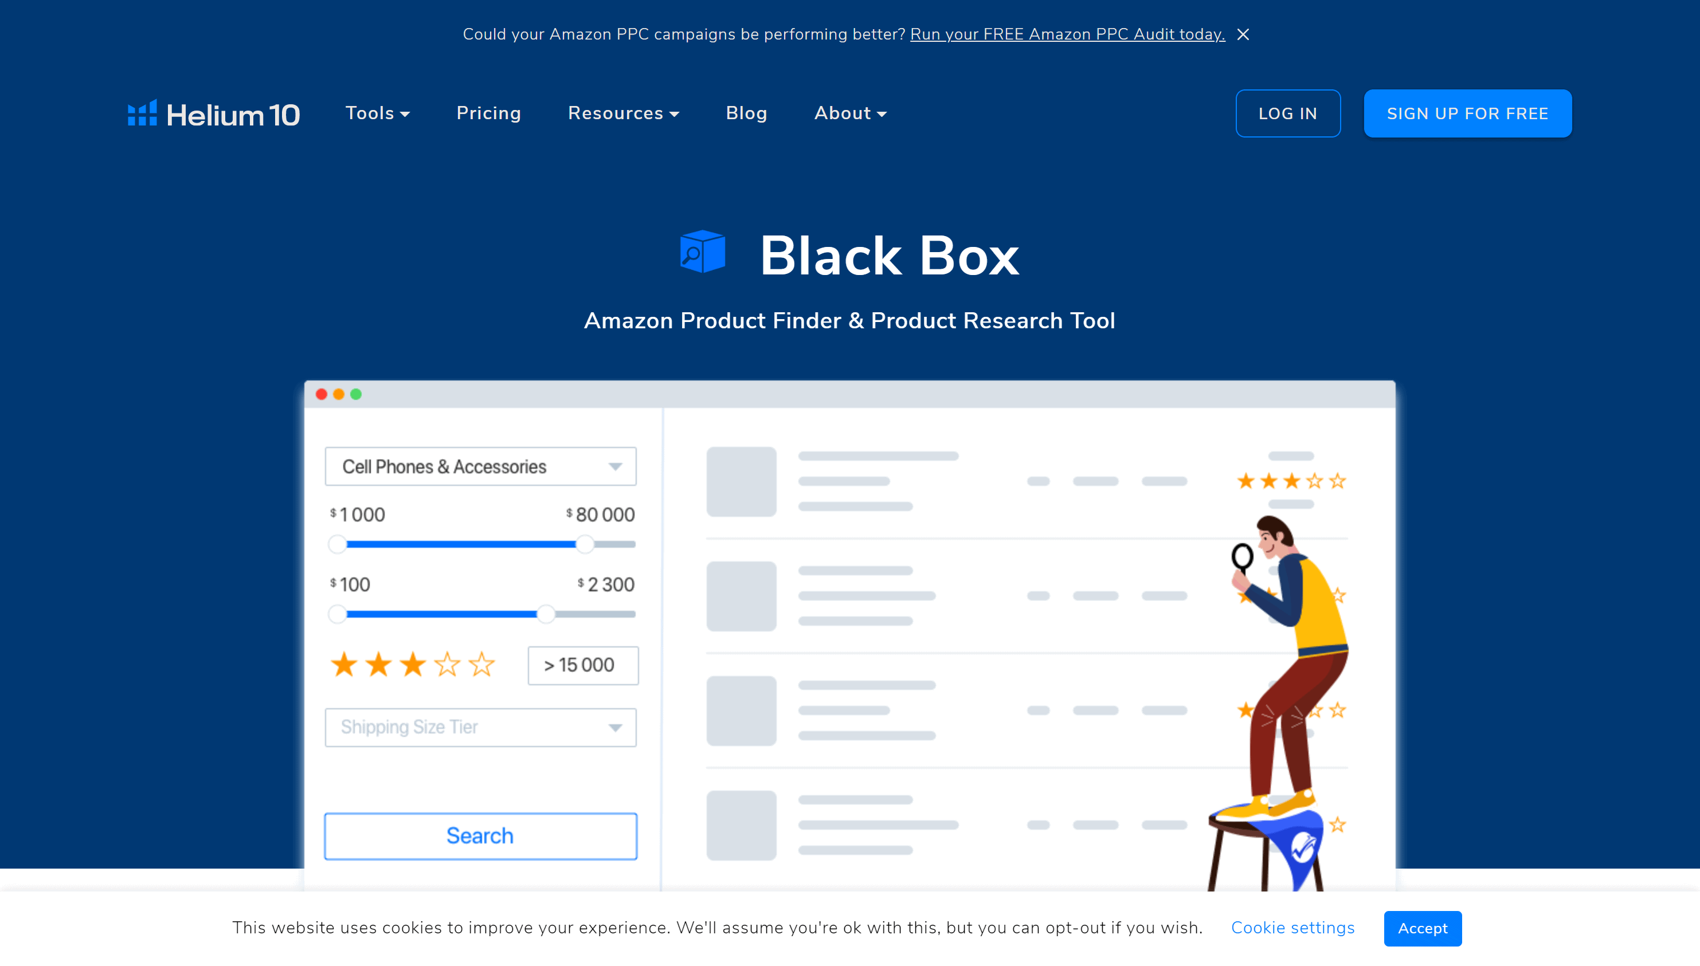1700x966 pixels.
Task: Click the 'Black Box' heading
Action: pyautogui.click(x=889, y=256)
